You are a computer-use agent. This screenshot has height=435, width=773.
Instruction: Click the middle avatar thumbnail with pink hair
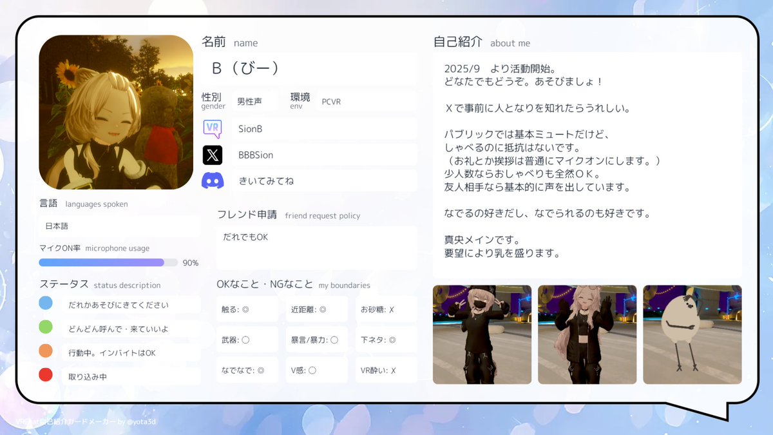(x=587, y=334)
